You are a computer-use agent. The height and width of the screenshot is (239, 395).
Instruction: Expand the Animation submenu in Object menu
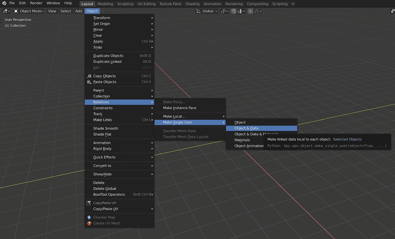(119, 143)
